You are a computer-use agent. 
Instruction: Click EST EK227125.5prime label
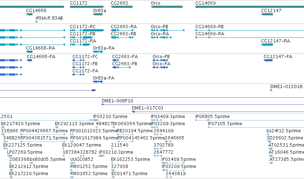(23, 145)
